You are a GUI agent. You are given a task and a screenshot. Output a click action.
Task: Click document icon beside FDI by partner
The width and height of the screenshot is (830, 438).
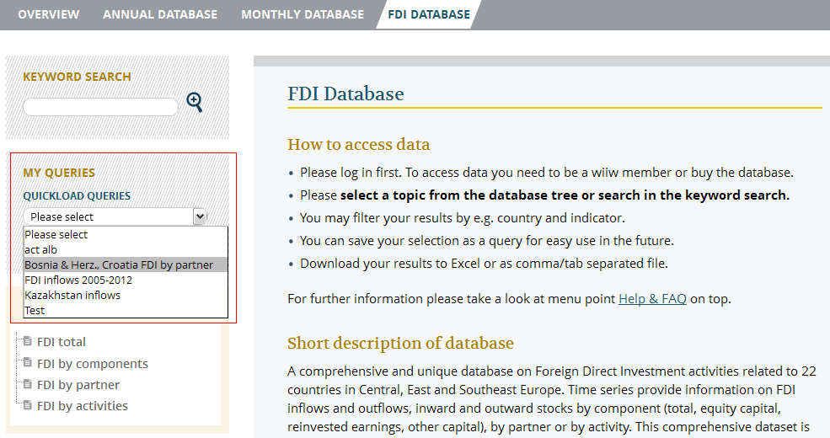pos(28,385)
